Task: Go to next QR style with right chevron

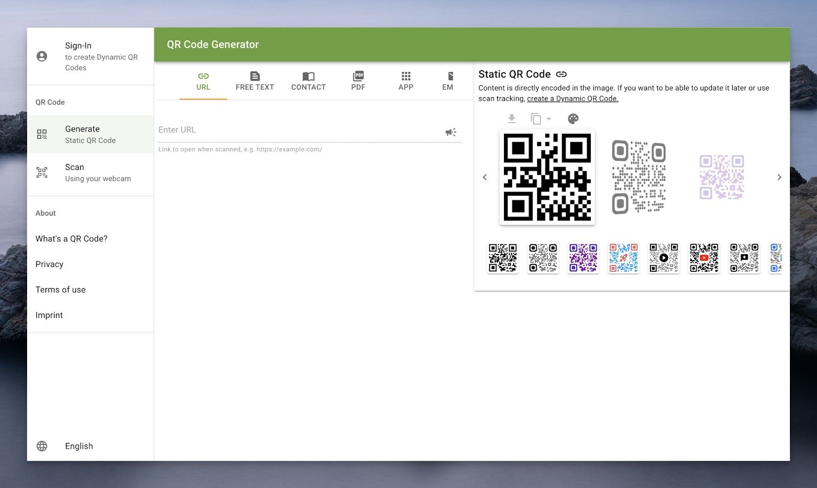Action: (x=779, y=177)
